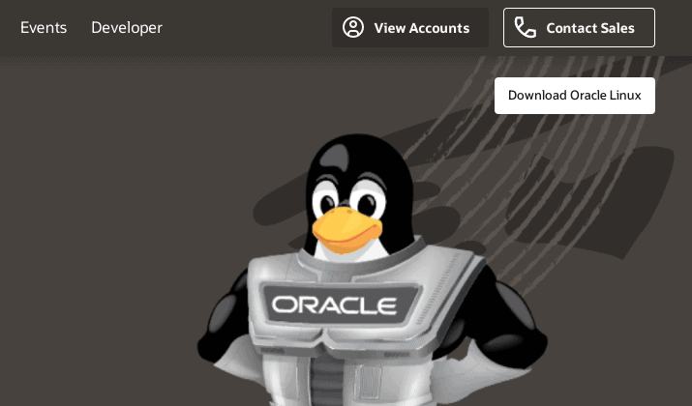Click the View Accounts button
The height and width of the screenshot is (406, 692).
coord(410,27)
